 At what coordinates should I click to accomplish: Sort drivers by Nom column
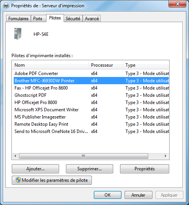coord(50,65)
